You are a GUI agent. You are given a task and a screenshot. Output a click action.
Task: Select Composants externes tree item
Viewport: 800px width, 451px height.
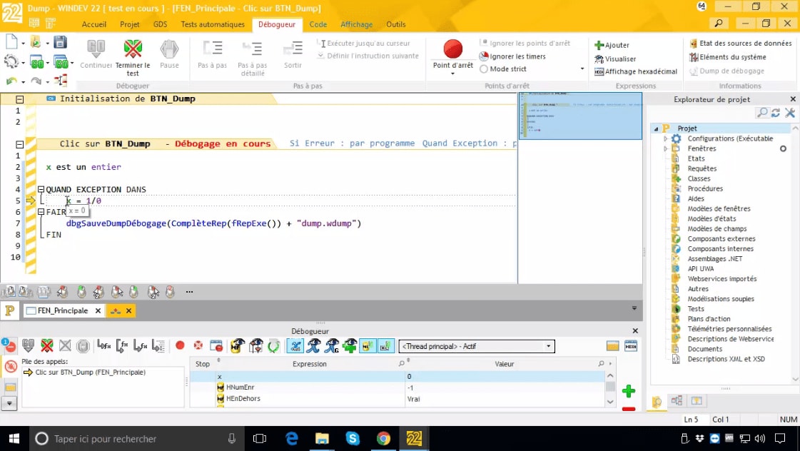pos(721,239)
